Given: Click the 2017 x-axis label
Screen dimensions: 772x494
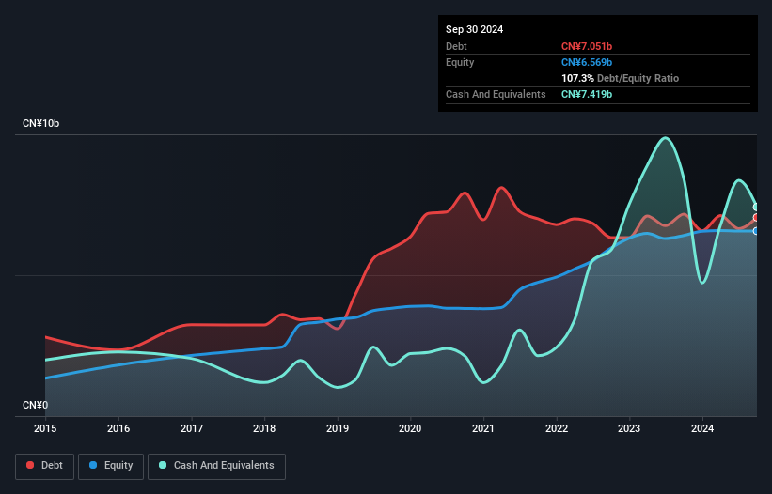Looking at the screenshot, I should (x=192, y=428).
